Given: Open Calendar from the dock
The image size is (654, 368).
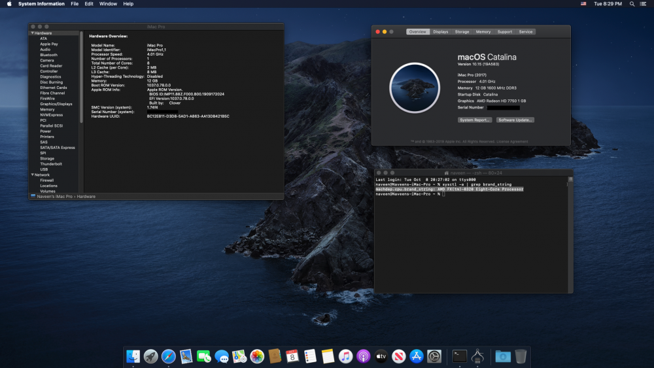Looking at the screenshot, I should pyautogui.click(x=292, y=356).
